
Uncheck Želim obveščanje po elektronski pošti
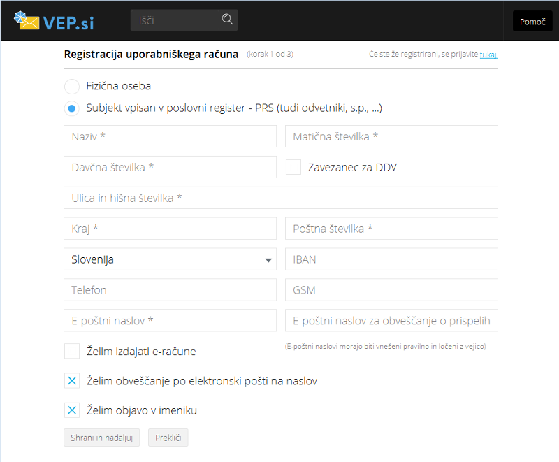(x=72, y=381)
